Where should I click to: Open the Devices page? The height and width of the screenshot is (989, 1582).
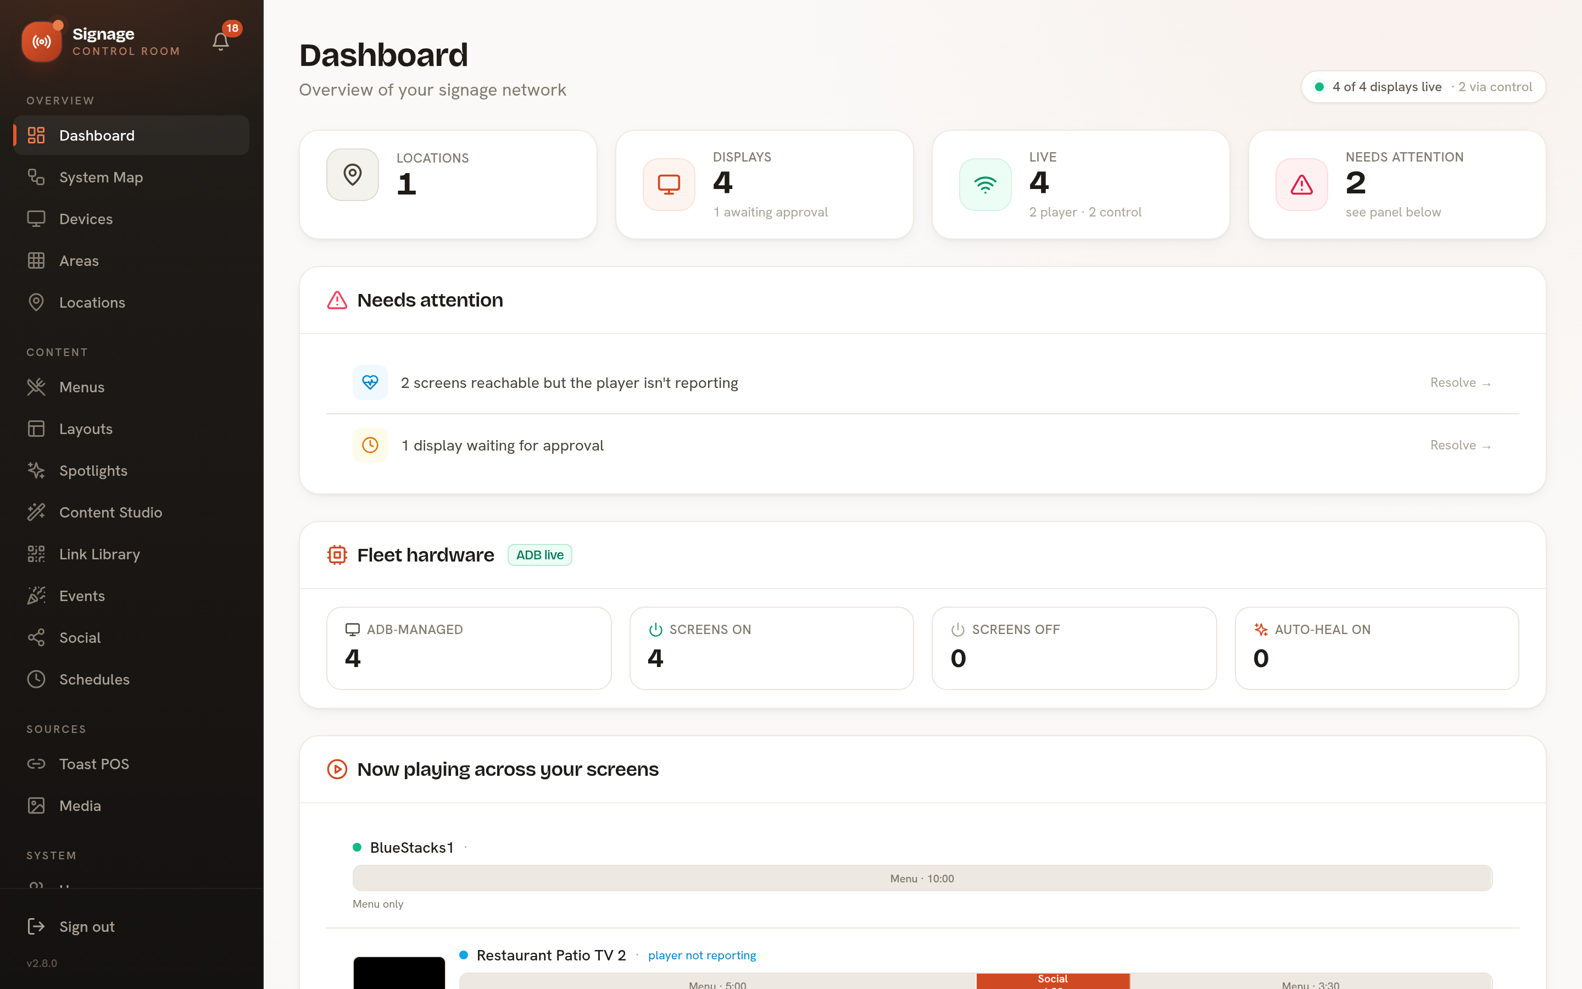pyautogui.click(x=131, y=219)
